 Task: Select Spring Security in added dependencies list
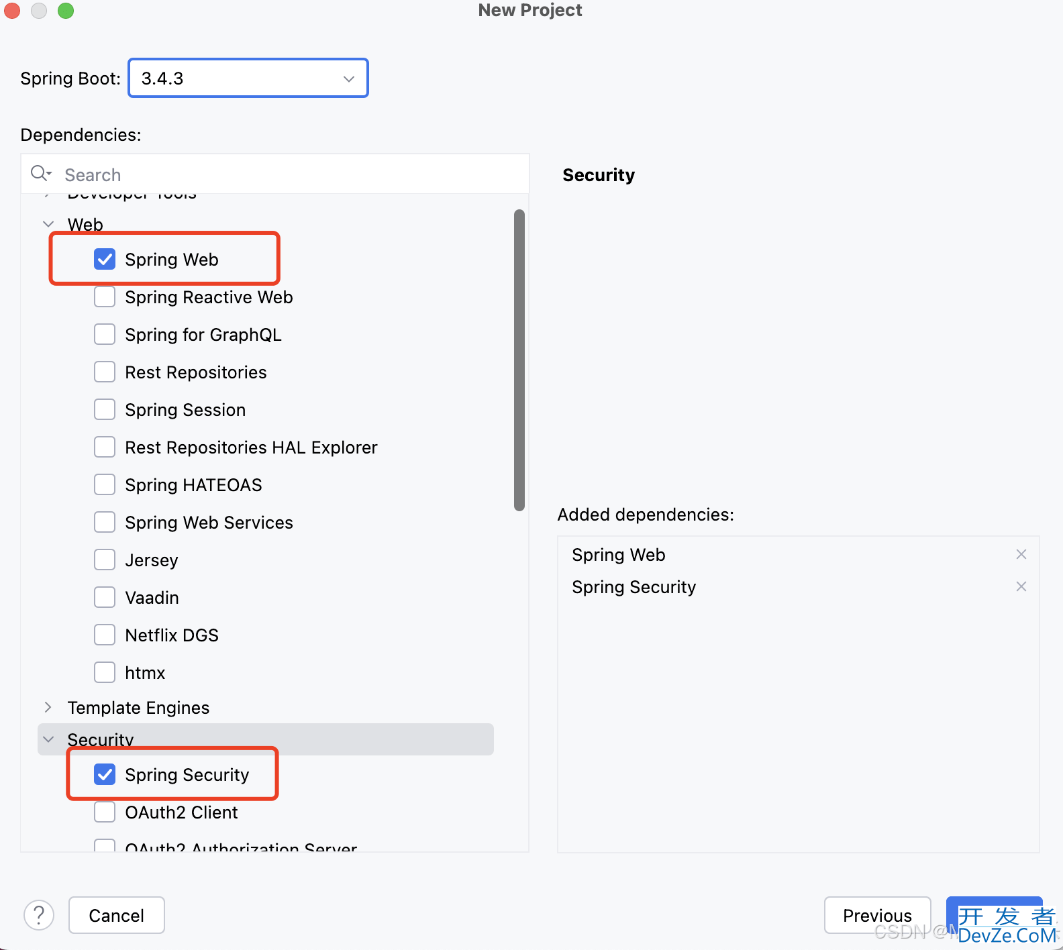pos(634,586)
